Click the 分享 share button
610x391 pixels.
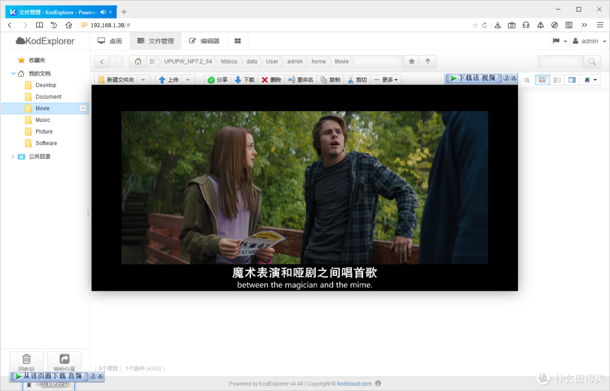pyautogui.click(x=217, y=80)
